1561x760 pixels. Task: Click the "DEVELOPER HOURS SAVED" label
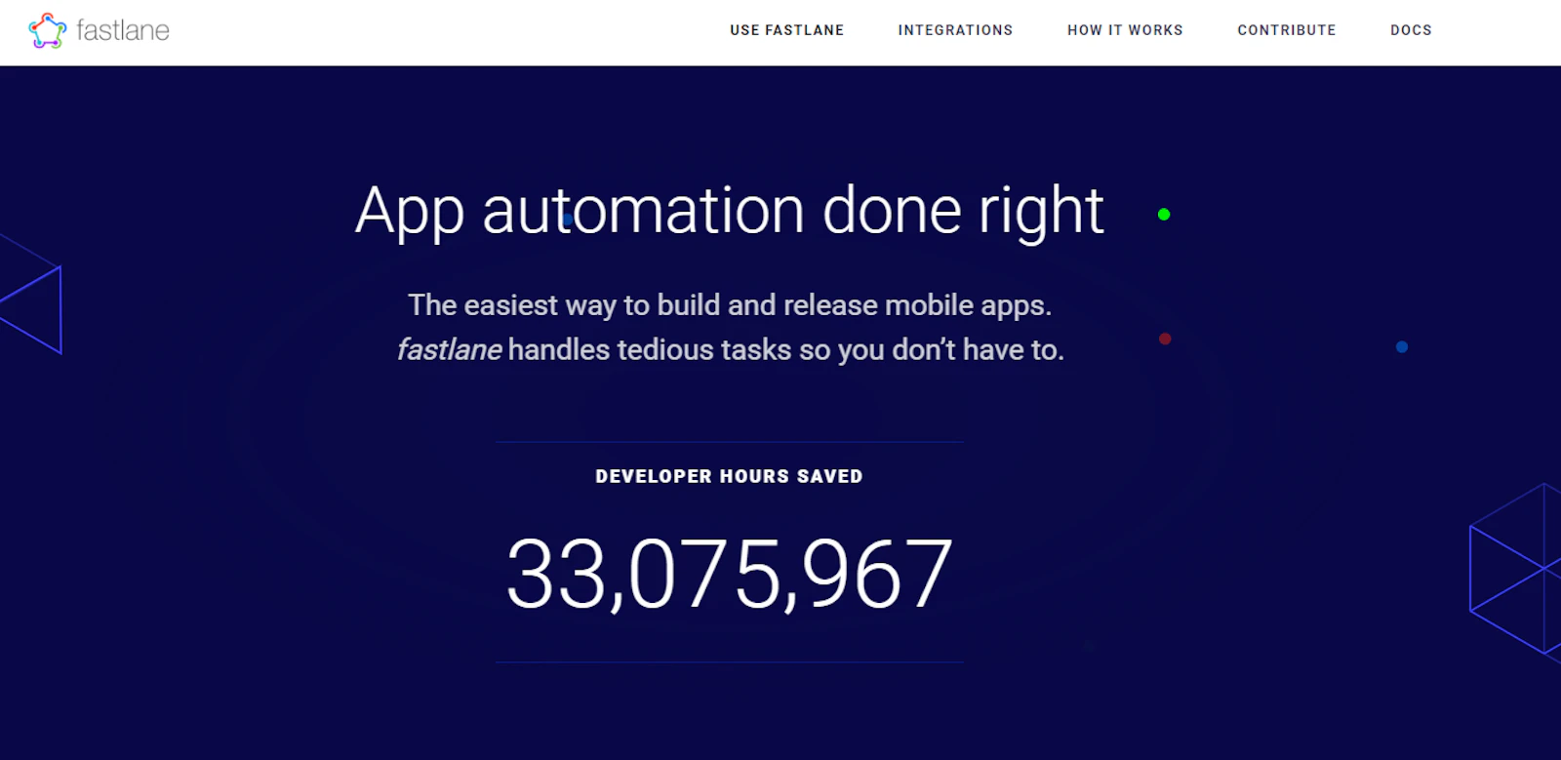(x=730, y=476)
